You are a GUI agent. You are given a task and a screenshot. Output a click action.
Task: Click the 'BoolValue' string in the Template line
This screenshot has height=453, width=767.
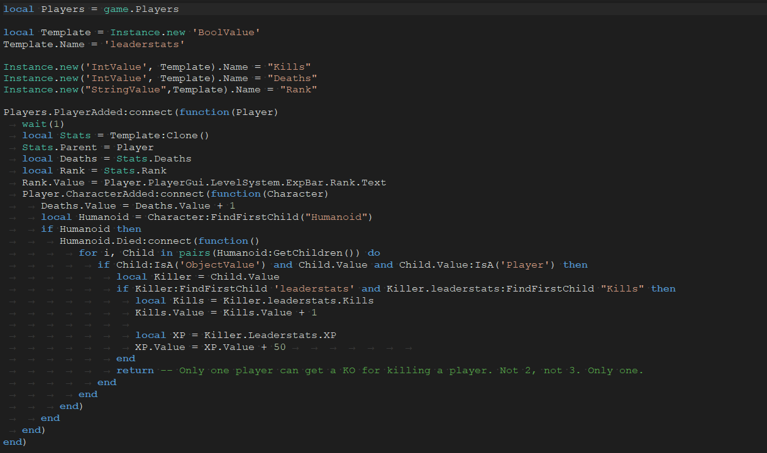[x=226, y=32]
